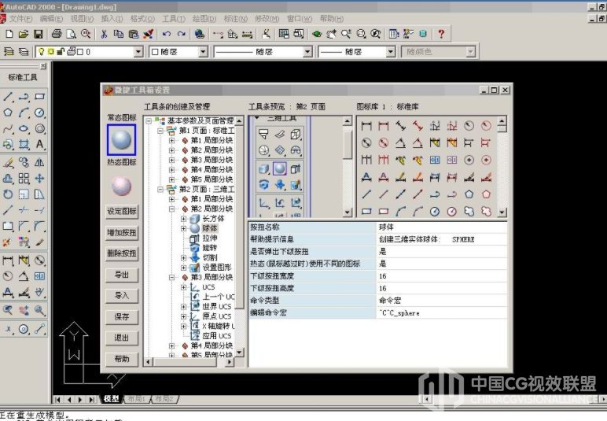Image resolution: width=607 pixels, height=421 pixels.
Task: Open a file with the Open folder icon
Action: tap(24, 34)
